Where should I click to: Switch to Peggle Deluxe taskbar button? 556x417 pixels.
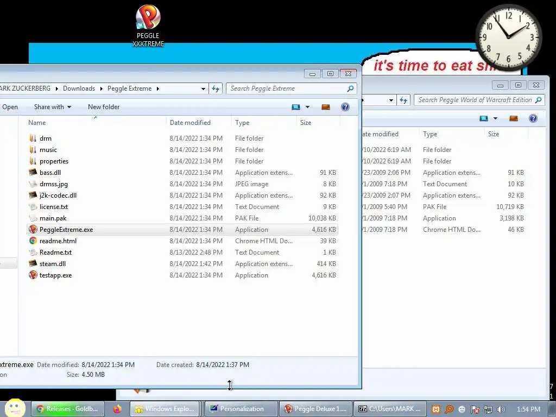tap(316, 409)
